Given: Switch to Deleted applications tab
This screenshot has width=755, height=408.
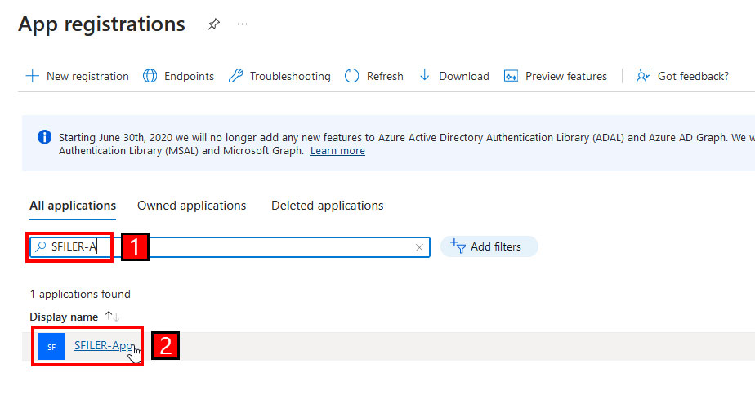Looking at the screenshot, I should pos(328,206).
